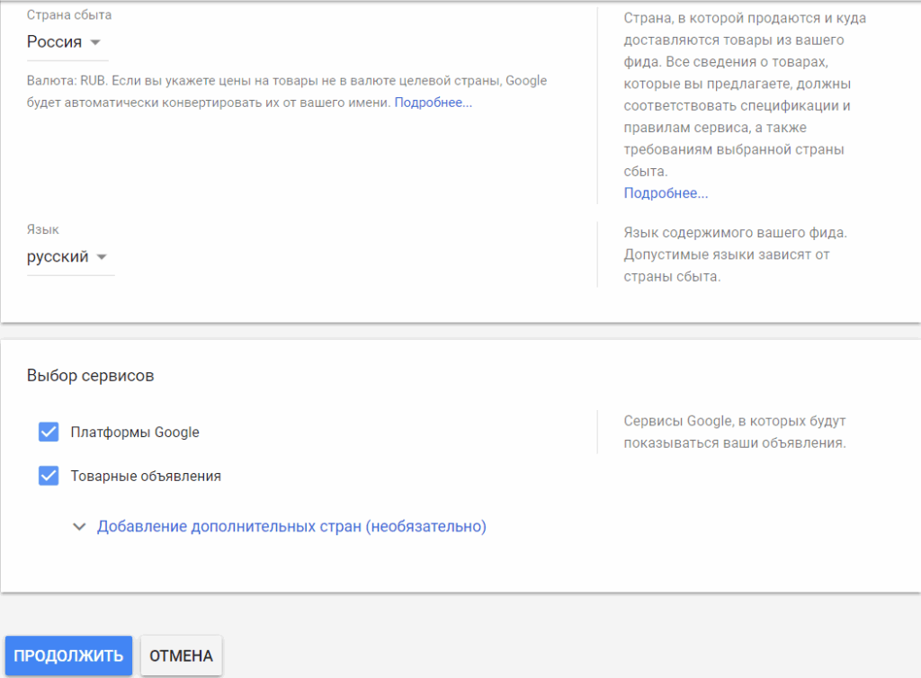
Task: Toggle the Товарные объявления checkbox
Action: (x=49, y=477)
